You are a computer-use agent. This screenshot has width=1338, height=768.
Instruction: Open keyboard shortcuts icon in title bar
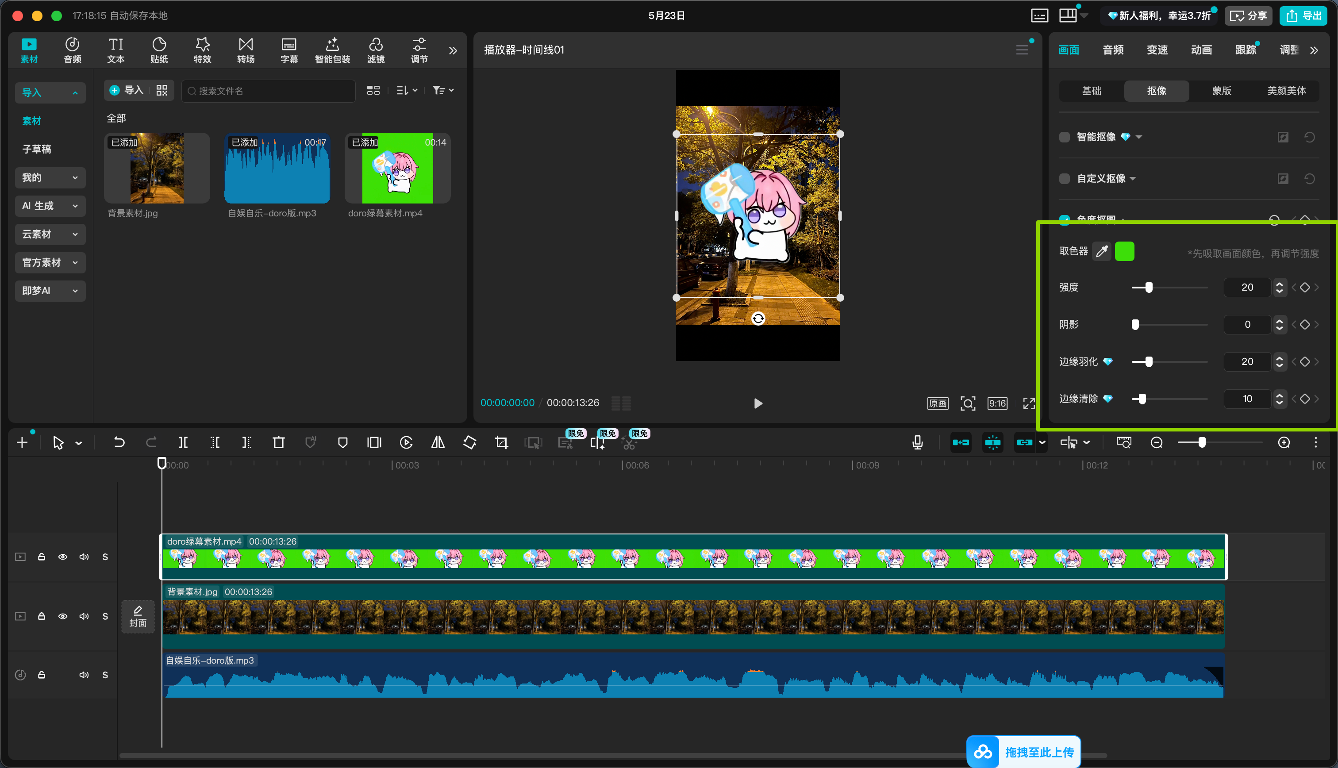click(1039, 16)
